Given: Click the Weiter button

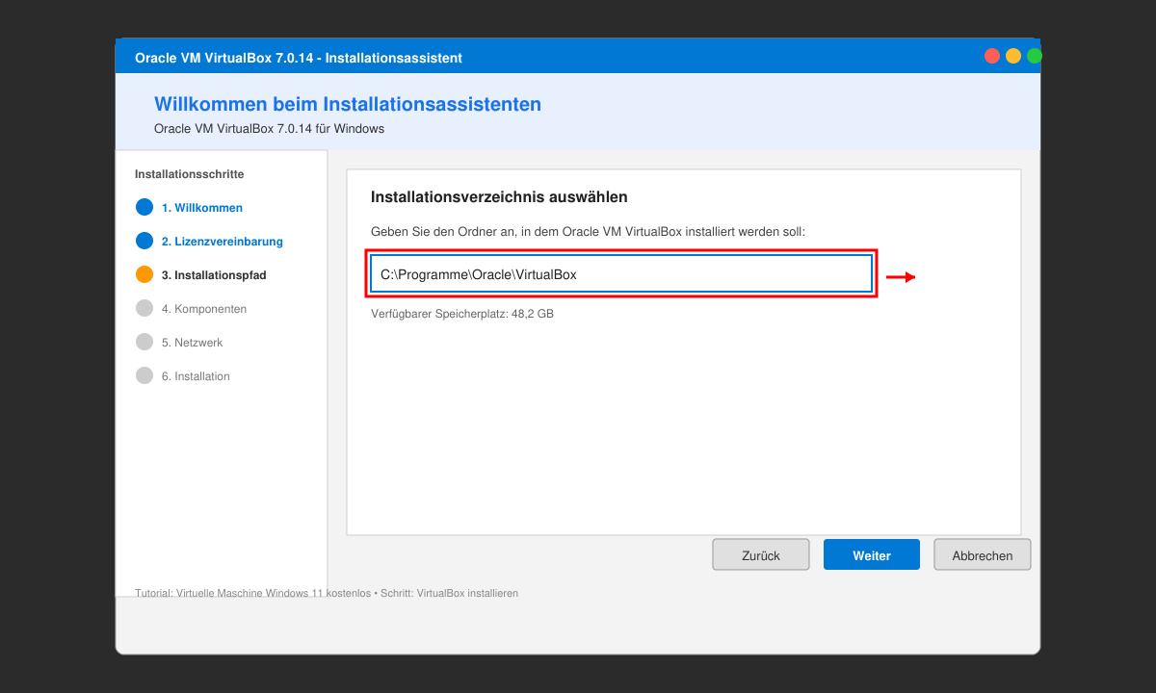Looking at the screenshot, I should click(x=872, y=555).
